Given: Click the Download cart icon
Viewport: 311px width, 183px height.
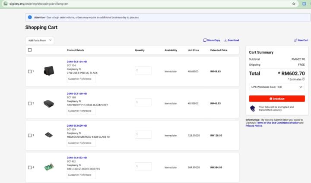Looking at the screenshot, I should 225,40.
